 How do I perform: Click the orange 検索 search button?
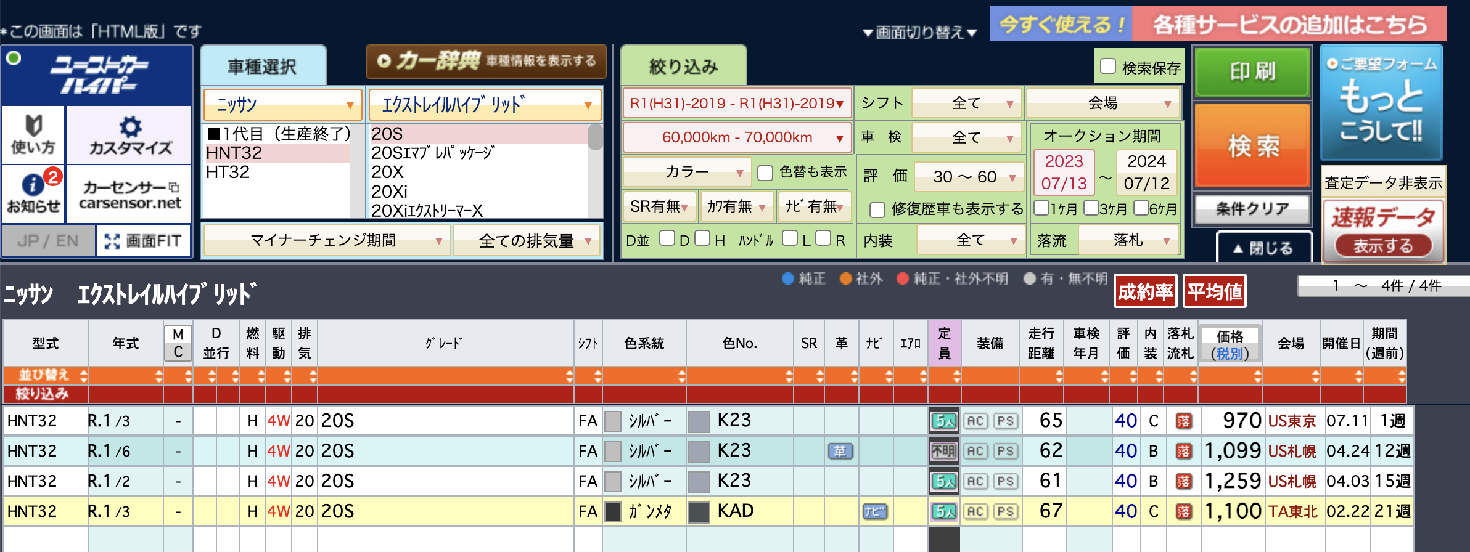pos(1252,145)
